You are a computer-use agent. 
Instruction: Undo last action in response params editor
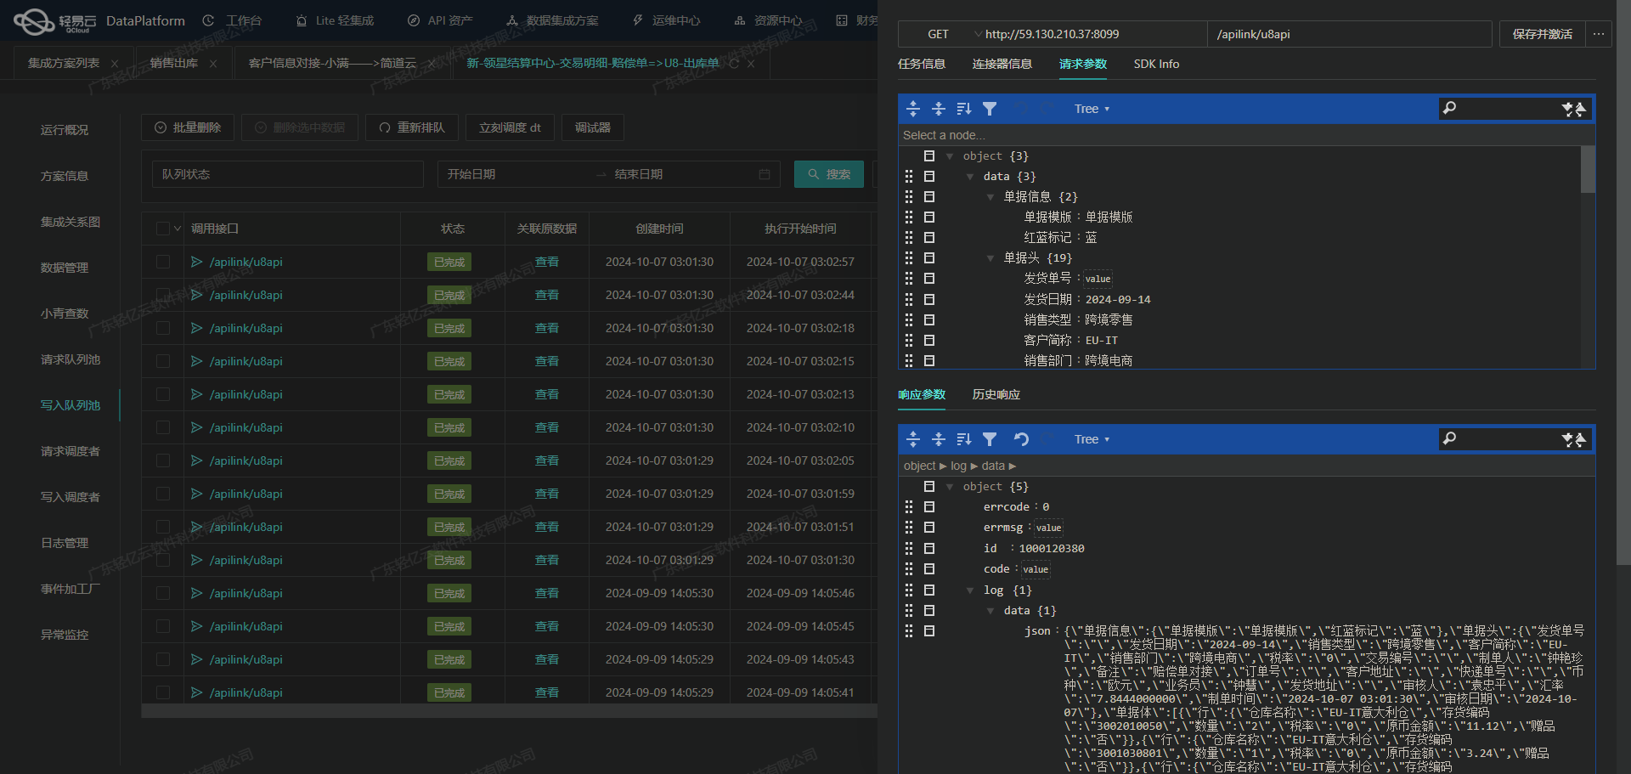pos(1021,439)
